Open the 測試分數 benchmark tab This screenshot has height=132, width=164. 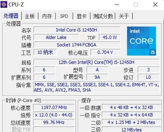point(103,16)
